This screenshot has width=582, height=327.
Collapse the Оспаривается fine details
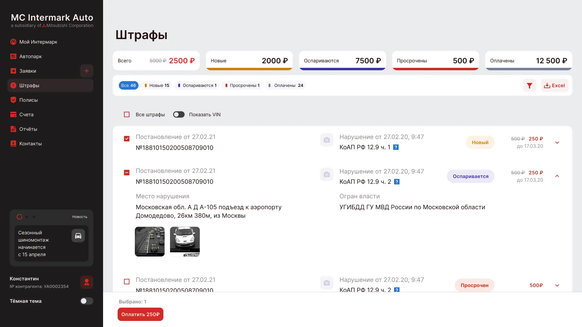(x=557, y=176)
